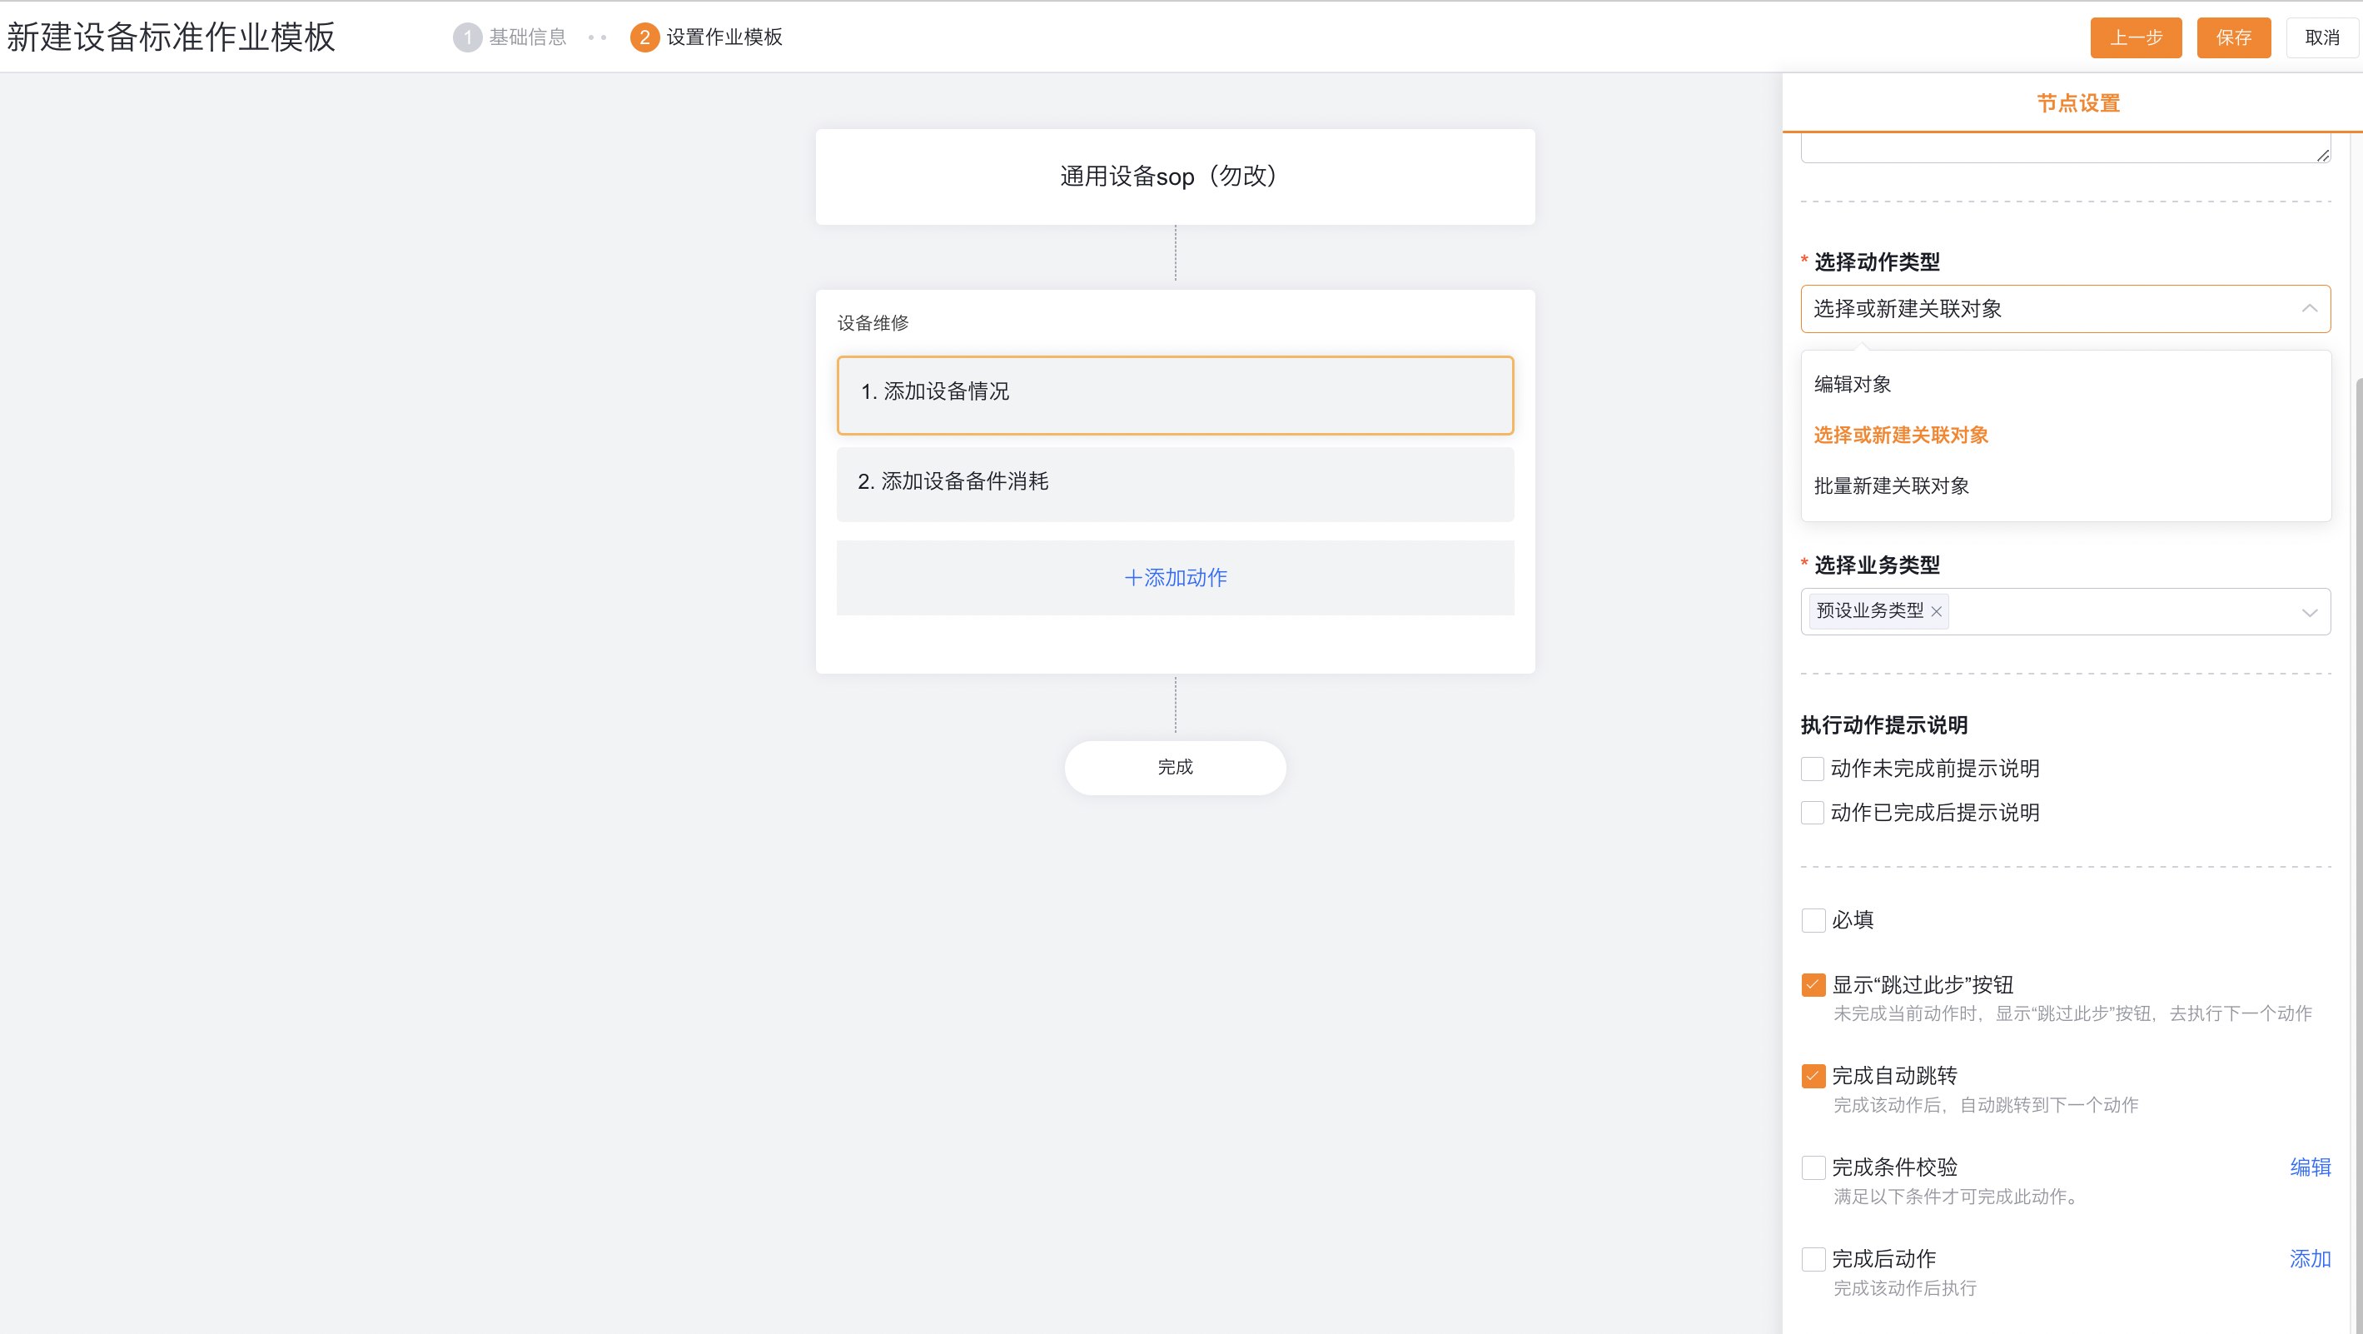Viewport: 2363px width, 1334px height.
Task: Click +添加动作 to add action
Action: coord(1175,578)
